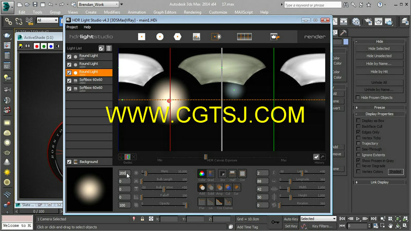Click the Select and Link chain icon
This screenshot has width=411, height=231.
click(8, 21)
